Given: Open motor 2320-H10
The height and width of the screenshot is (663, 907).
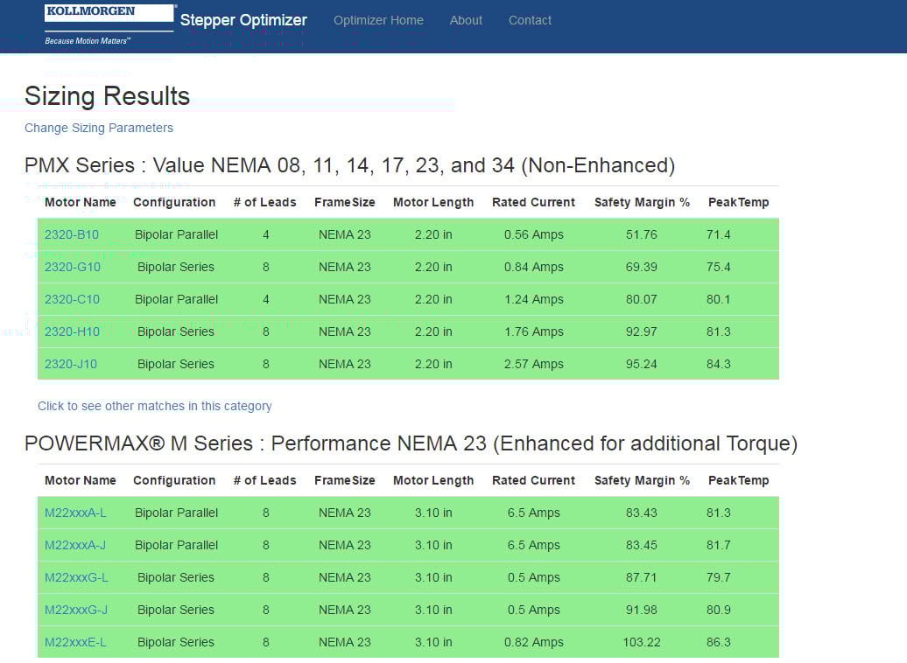Looking at the screenshot, I should tap(73, 331).
